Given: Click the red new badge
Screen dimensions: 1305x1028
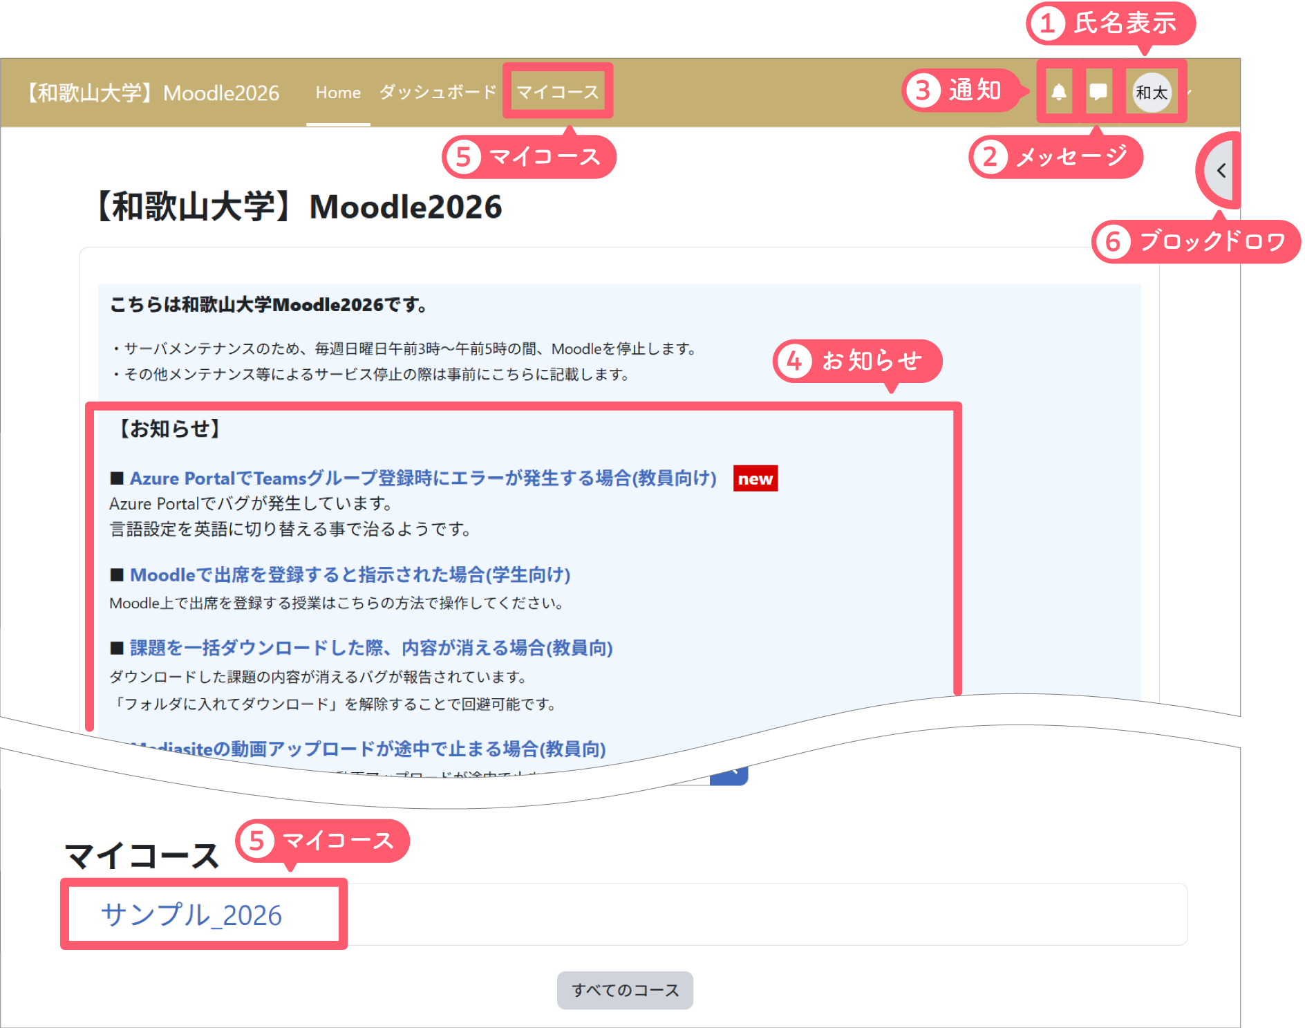Looking at the screenshot, I should pos(755,478).
